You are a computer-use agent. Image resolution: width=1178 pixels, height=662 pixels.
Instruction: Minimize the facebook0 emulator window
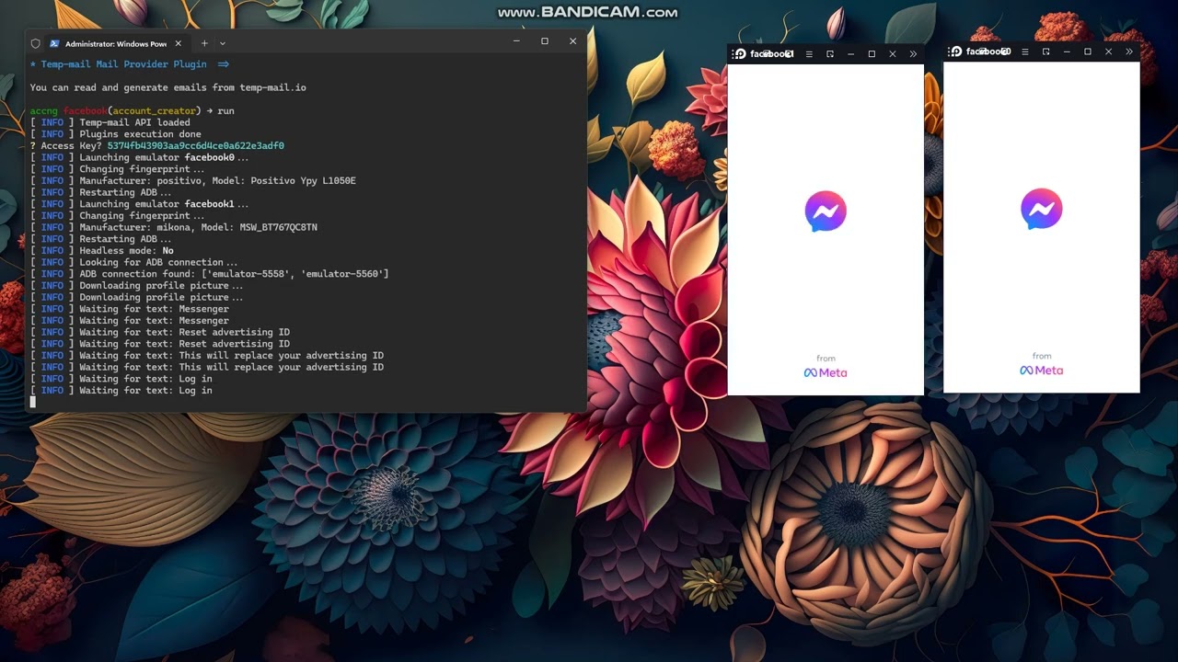pyautogui.click(x=1067, y=51)
